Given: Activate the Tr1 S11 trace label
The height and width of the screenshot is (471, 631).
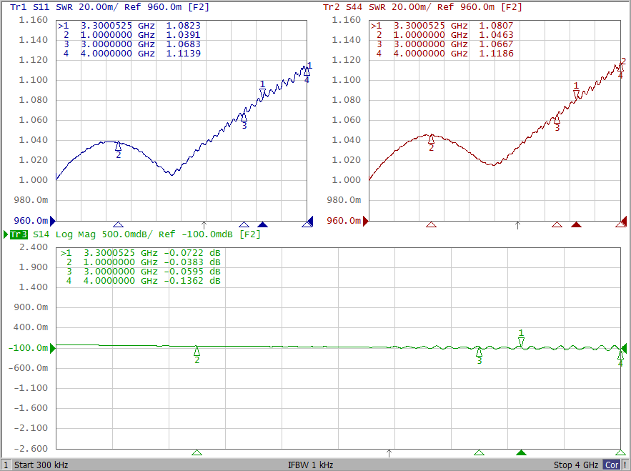Looking at the screenshot, I should click(30, 7).
